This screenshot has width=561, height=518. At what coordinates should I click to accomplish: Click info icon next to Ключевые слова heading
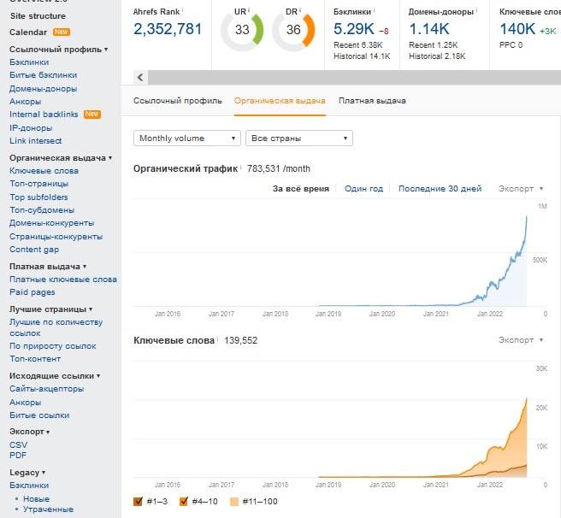point(220,339)
